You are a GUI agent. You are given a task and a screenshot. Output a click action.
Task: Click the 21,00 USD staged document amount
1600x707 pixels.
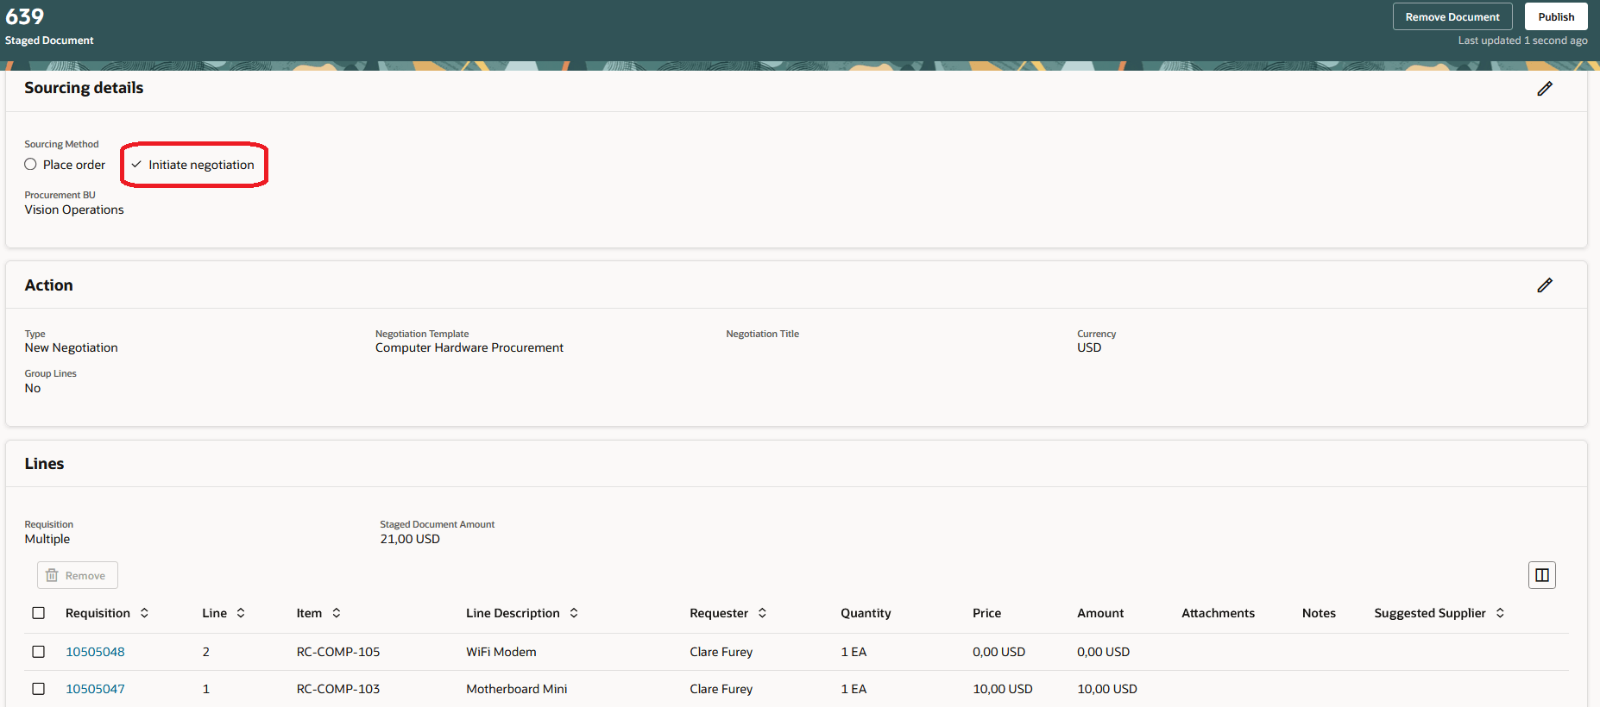coord(410,539)
